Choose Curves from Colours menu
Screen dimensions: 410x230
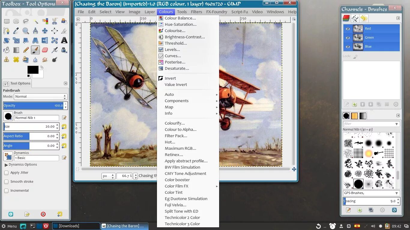[x=188, y=56]
